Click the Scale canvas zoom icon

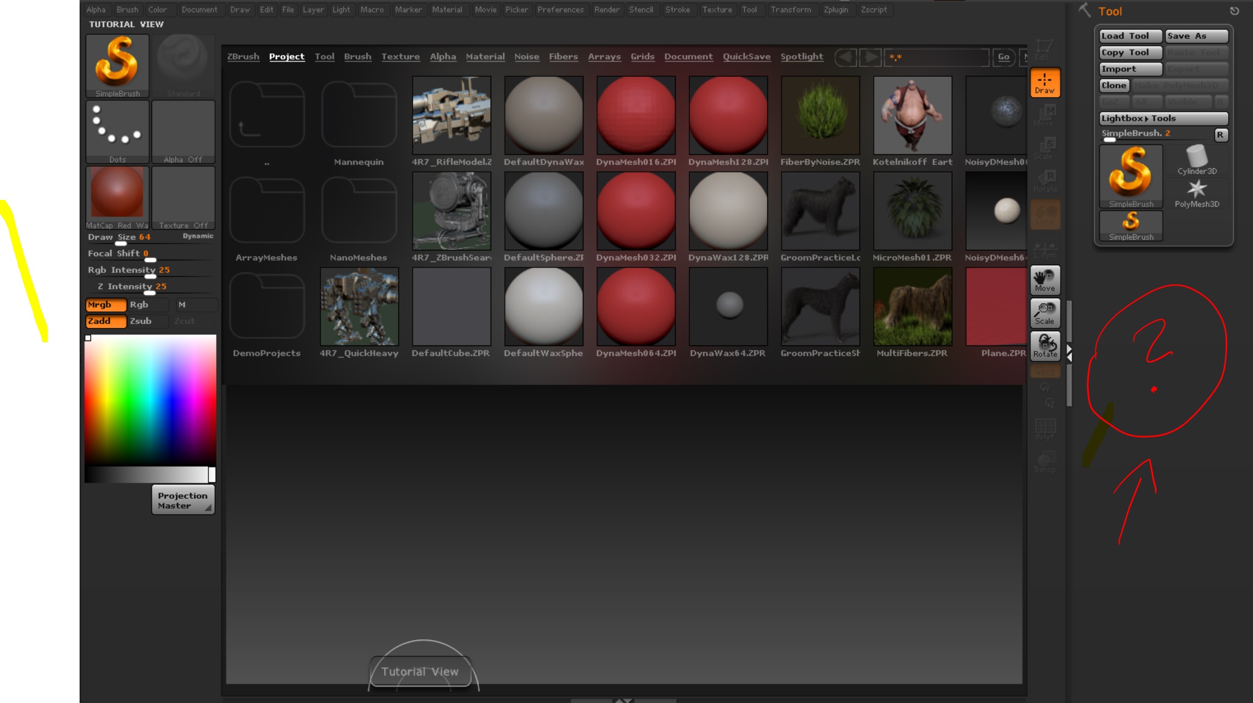pyautogui.click(x=1045, y=313)
